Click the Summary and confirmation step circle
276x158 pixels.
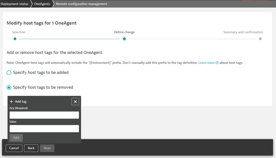pos(260,39)
